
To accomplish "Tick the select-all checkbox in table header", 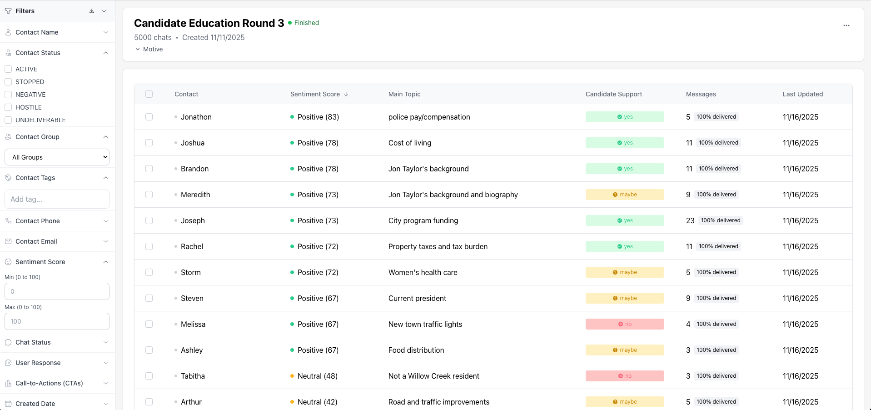I will (x=149, y=94).
